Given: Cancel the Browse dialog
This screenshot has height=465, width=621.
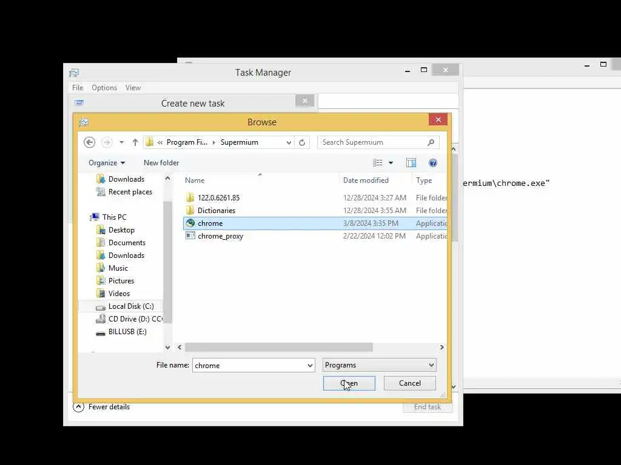Looking at the screenshot, I should tap(409, 383).
